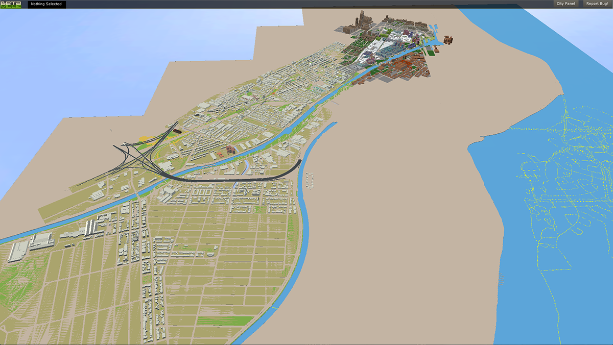Select the row of square buildings under the bridge

click(x=203, y=191)
